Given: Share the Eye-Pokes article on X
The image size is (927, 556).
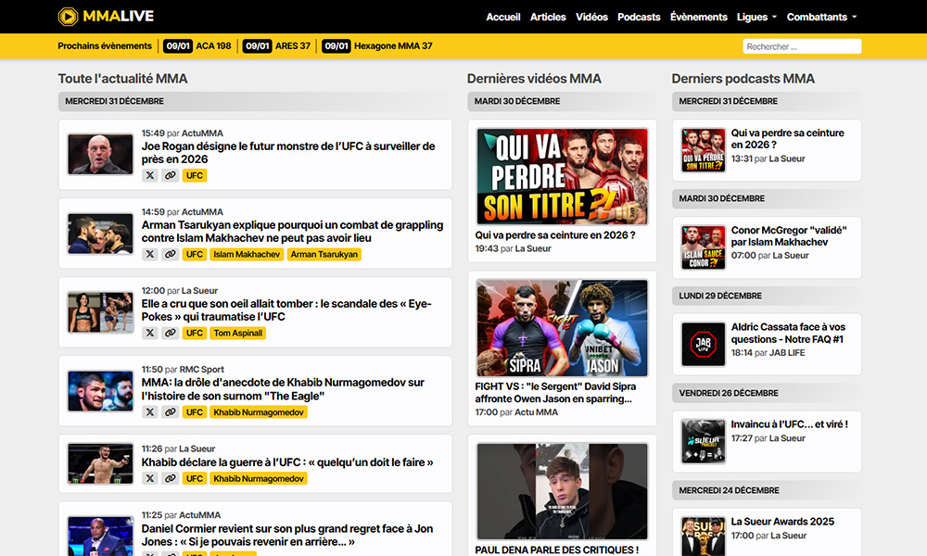Looking at the screenshot, I should click(150, 333).
